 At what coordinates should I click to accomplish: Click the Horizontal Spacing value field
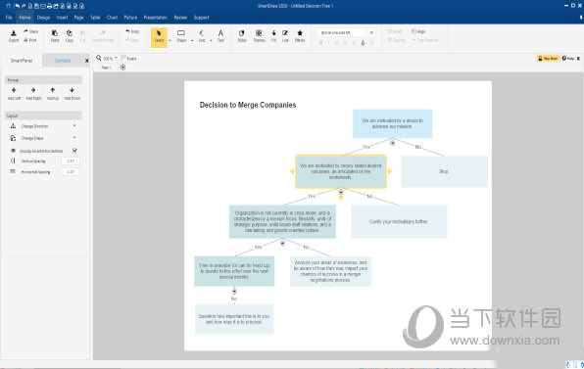(71, 172)
